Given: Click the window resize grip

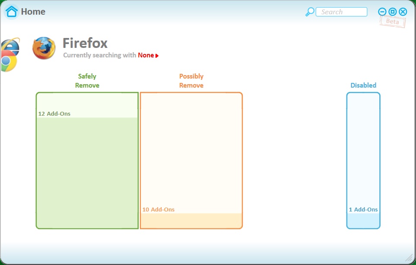Looking at the screenshot, I should pos(409,258).
